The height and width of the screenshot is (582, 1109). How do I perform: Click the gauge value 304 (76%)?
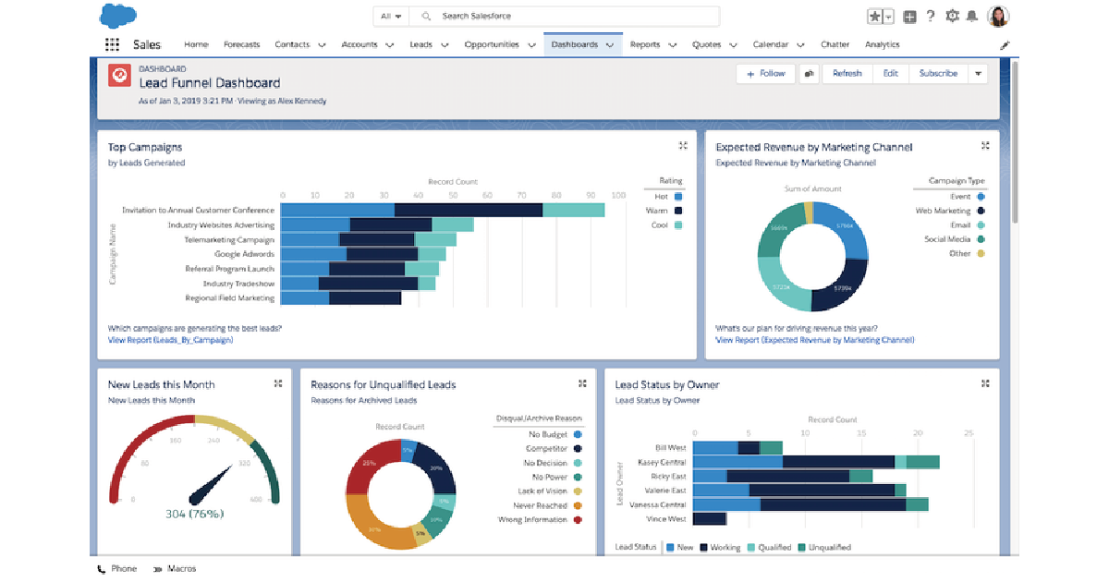point(196,514)
